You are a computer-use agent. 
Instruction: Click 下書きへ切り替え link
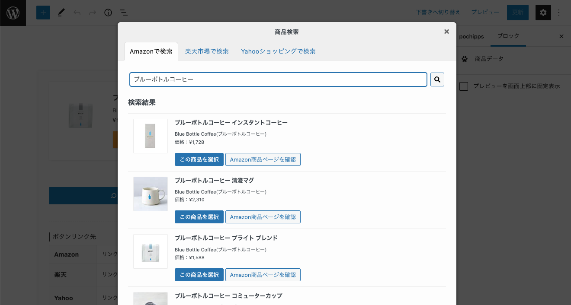[438, 13]
